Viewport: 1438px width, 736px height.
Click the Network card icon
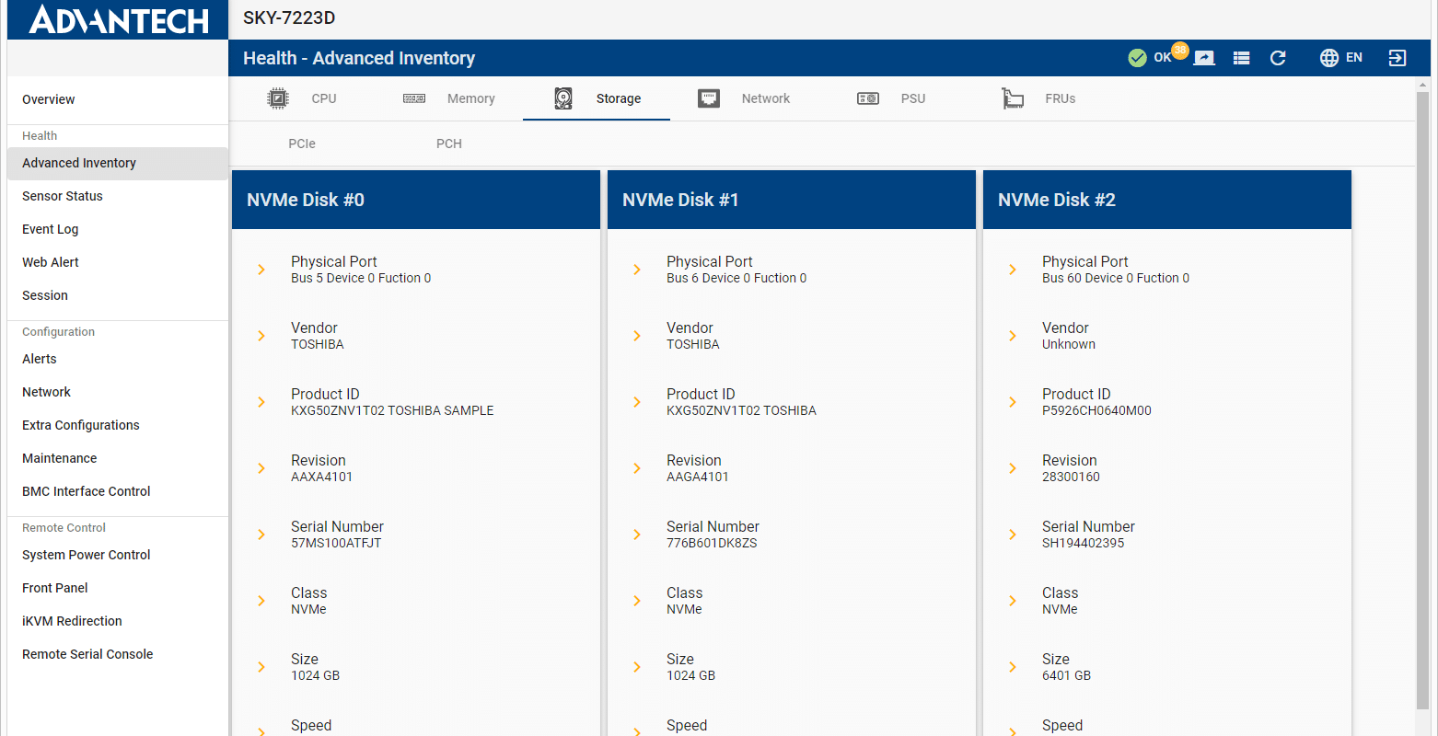tap(709, 98)
